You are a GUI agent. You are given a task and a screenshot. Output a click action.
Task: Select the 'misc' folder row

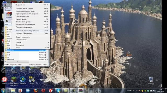[x=26, y=52]
